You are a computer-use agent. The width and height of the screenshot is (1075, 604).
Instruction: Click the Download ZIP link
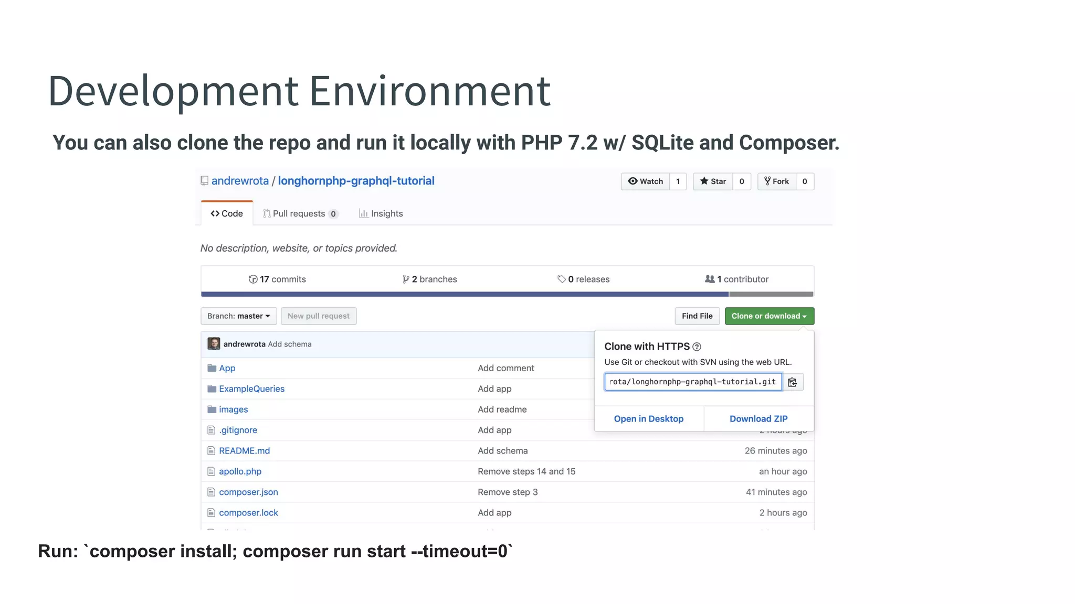click(x=758, y=418)
